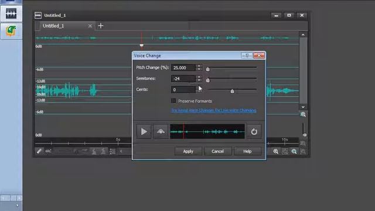Enable Preserve Formants checkbox
Screen dimensions: 375x211
click(x=173, y=101)
